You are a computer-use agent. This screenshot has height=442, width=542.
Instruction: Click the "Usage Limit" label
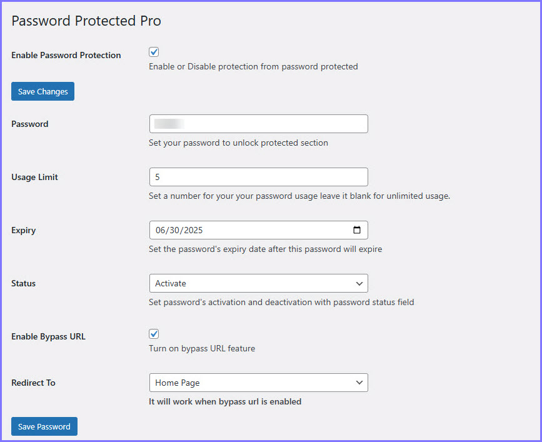(34, 177)
